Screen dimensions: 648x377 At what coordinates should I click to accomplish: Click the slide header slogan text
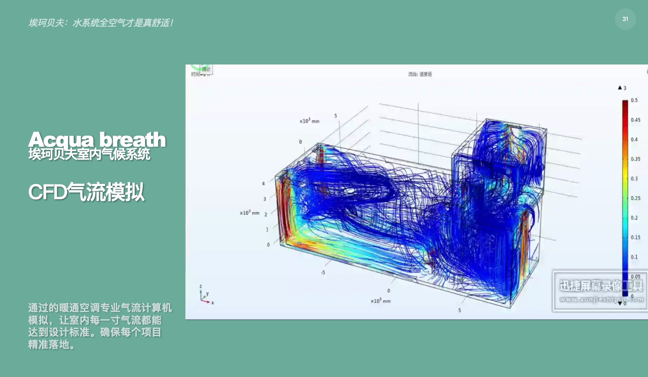pos(101,23)
